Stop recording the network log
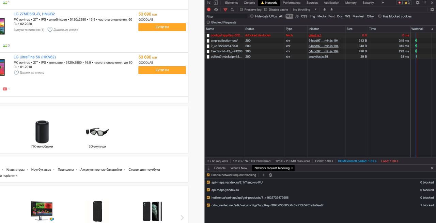The width and height of the screenshot is (436, 223). coord(209,10)
